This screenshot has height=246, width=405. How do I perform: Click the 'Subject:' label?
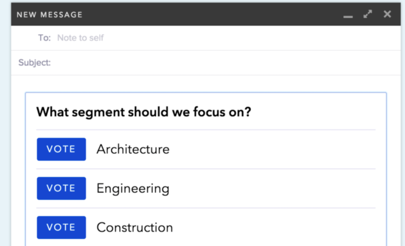[35, 63]
